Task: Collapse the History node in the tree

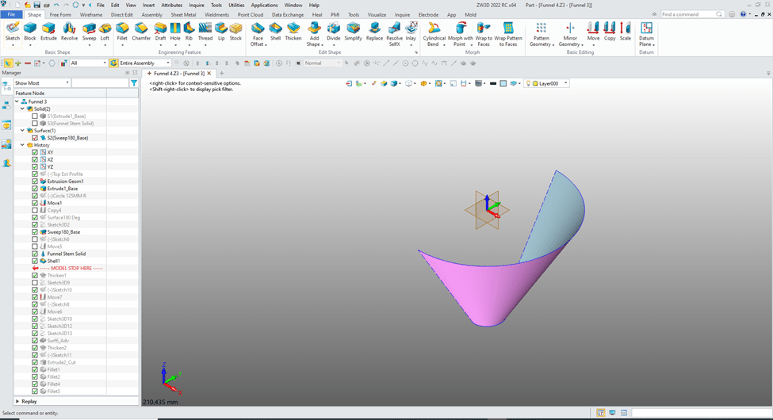Action: pos(22,145)
